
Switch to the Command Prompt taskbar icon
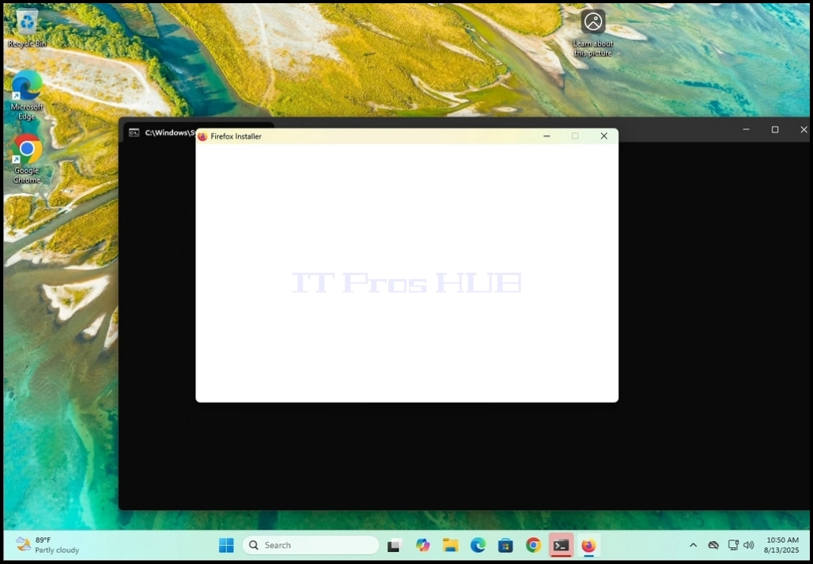561,545
